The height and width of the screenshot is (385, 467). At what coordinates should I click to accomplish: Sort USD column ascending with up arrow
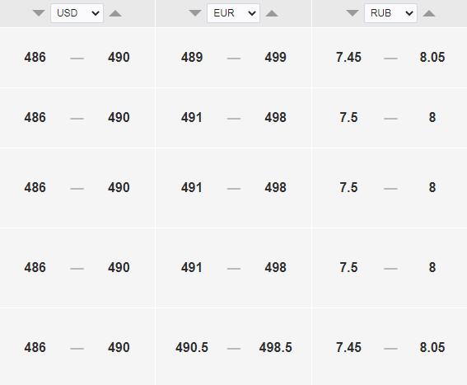(115, 13)
